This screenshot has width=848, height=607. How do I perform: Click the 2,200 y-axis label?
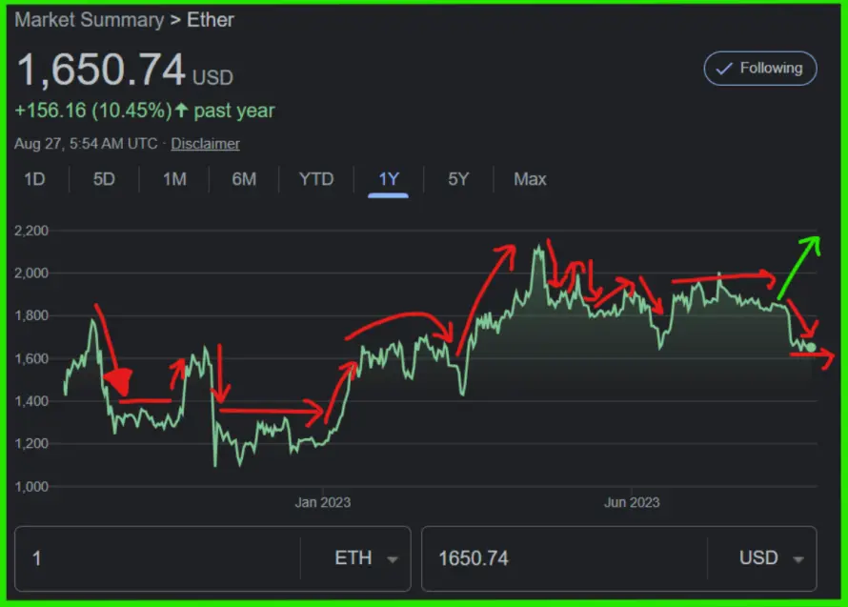pyautogui.click(x=31, y=231)
